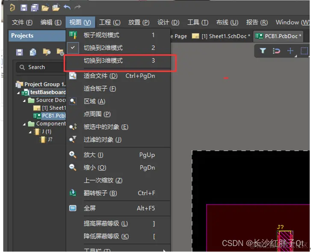
Task: Open the Window (W) menu
Action: click(292, 22)
